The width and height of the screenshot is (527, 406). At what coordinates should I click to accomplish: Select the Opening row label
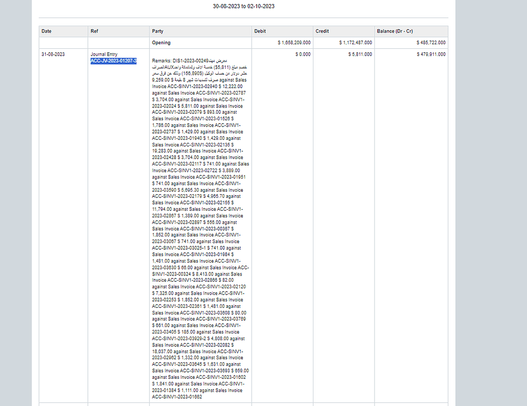click(x=161, y=43)
